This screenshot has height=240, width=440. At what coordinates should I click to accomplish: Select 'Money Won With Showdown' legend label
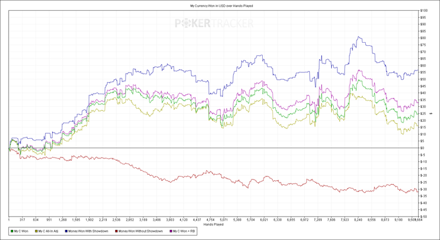[x=89, y=231]
